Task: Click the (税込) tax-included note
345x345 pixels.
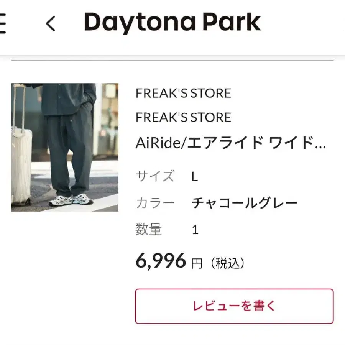Action: point(228,263)
